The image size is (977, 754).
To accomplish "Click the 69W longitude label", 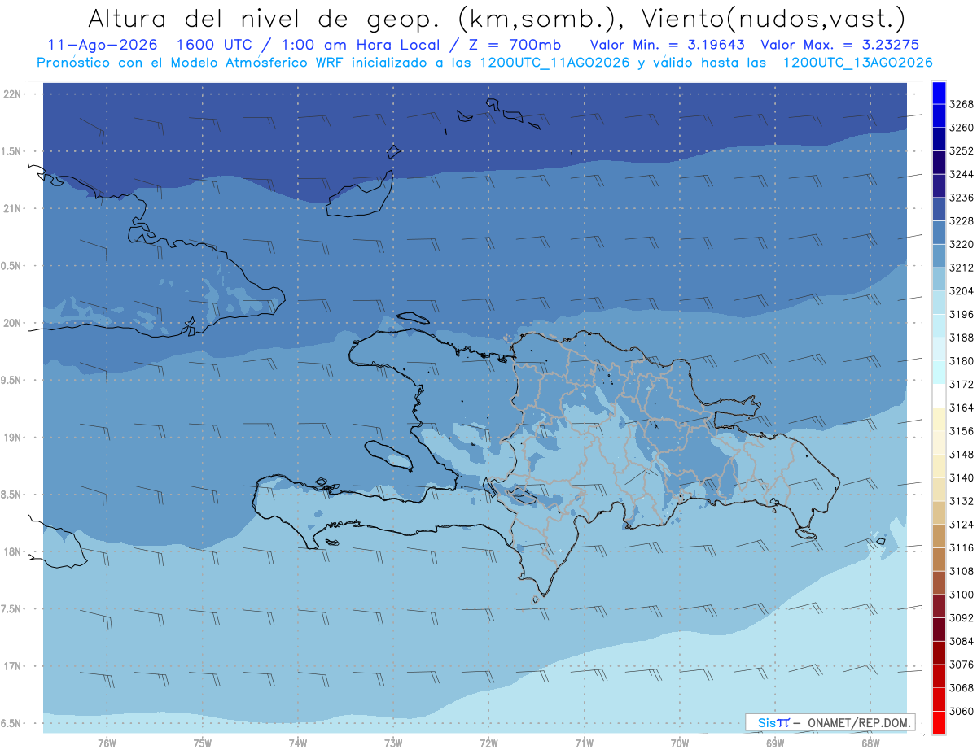I will 775,743.
